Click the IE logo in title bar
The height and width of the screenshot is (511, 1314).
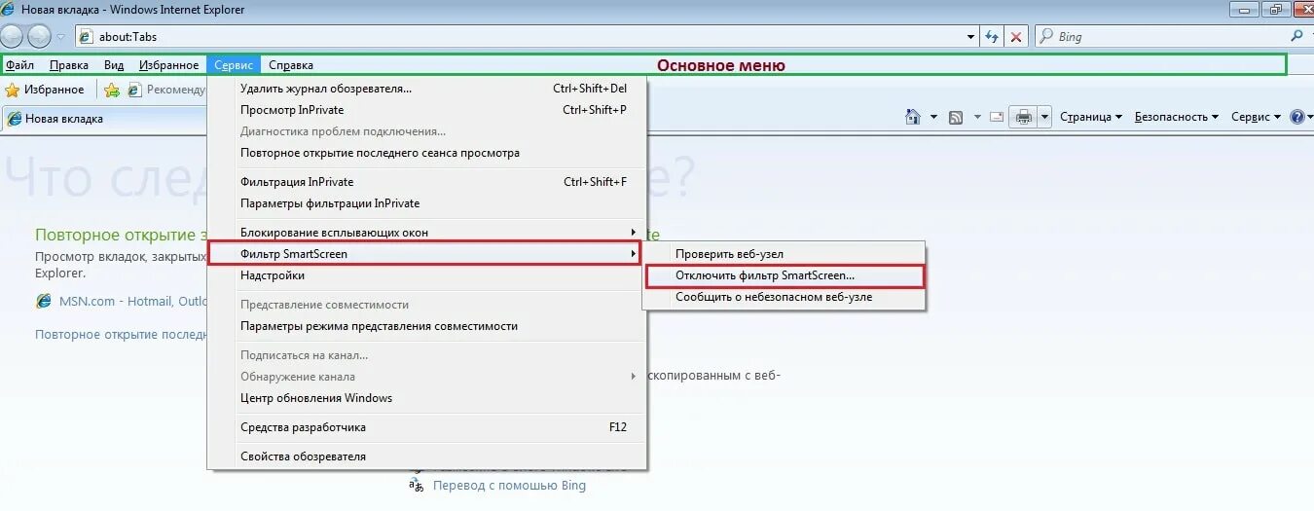pos(10,10)
